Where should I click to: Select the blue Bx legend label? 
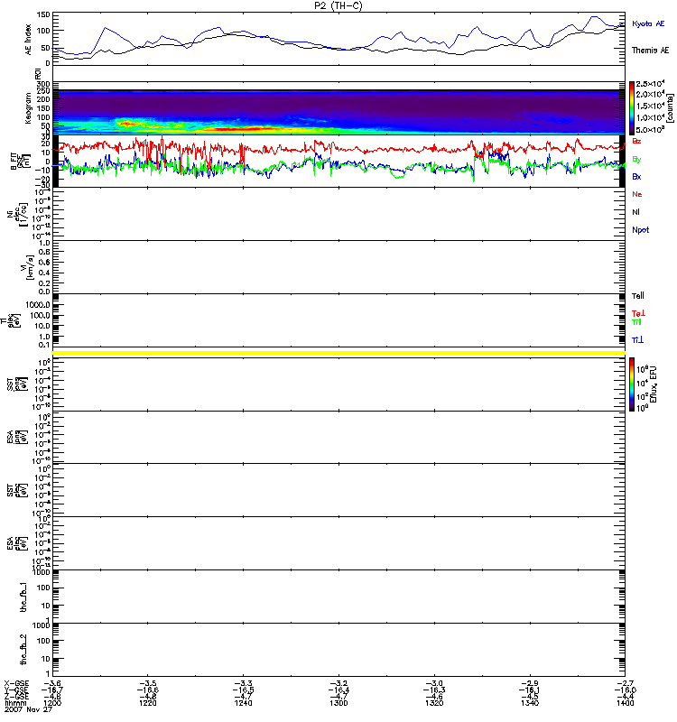(636, 176)
